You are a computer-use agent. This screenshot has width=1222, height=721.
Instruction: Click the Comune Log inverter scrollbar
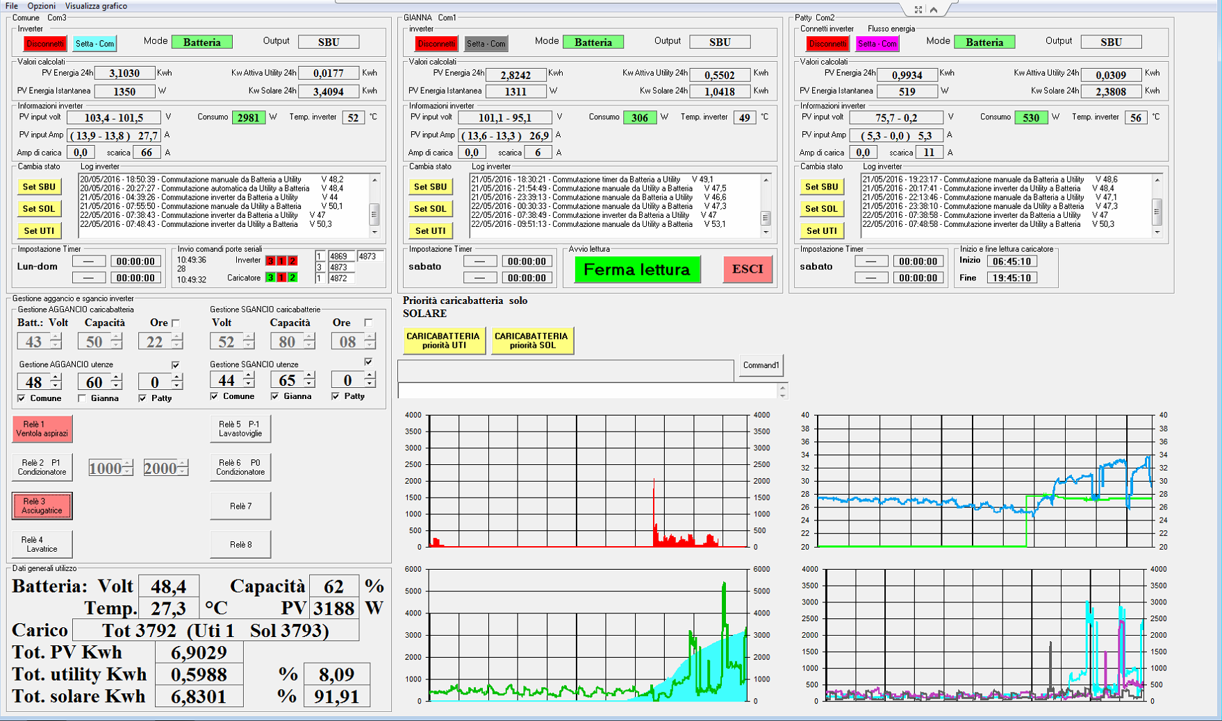pyautogui.click(x=374, y=206)
